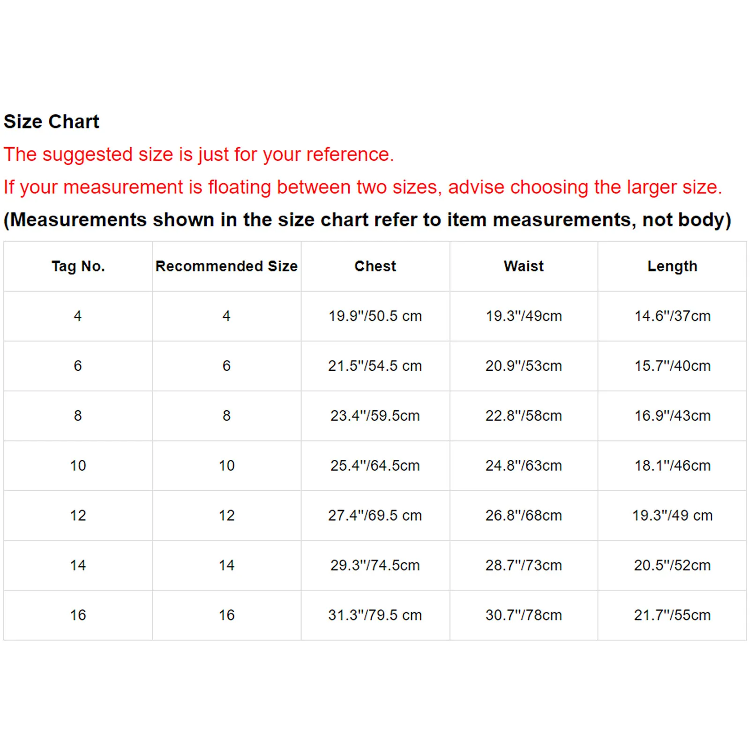Click waist value 28.7"/73cm
The width and height of the screenshot is (750, 750).
(x=524, y=565)
